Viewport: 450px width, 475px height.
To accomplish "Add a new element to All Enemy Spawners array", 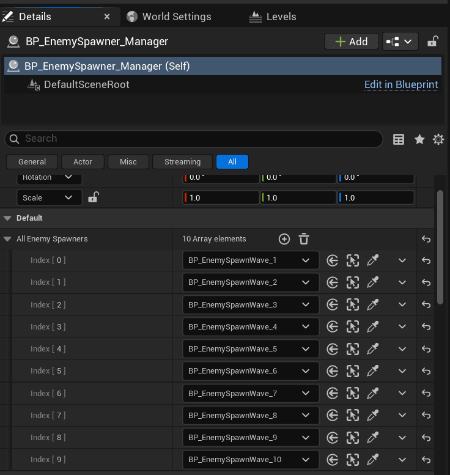I will [284, 239].
